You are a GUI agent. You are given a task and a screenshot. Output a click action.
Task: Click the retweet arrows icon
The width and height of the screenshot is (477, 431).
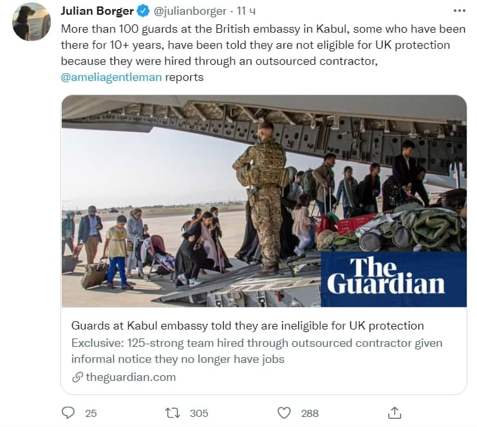click(x=172, y=413)
